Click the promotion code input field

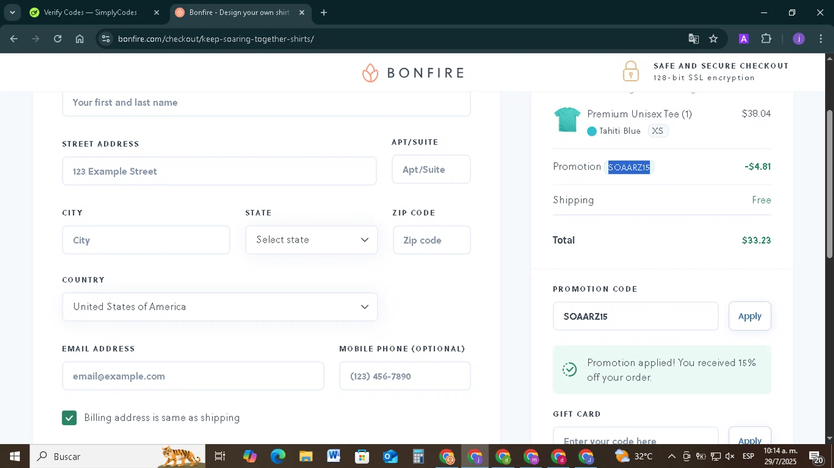tap(636, 316)
